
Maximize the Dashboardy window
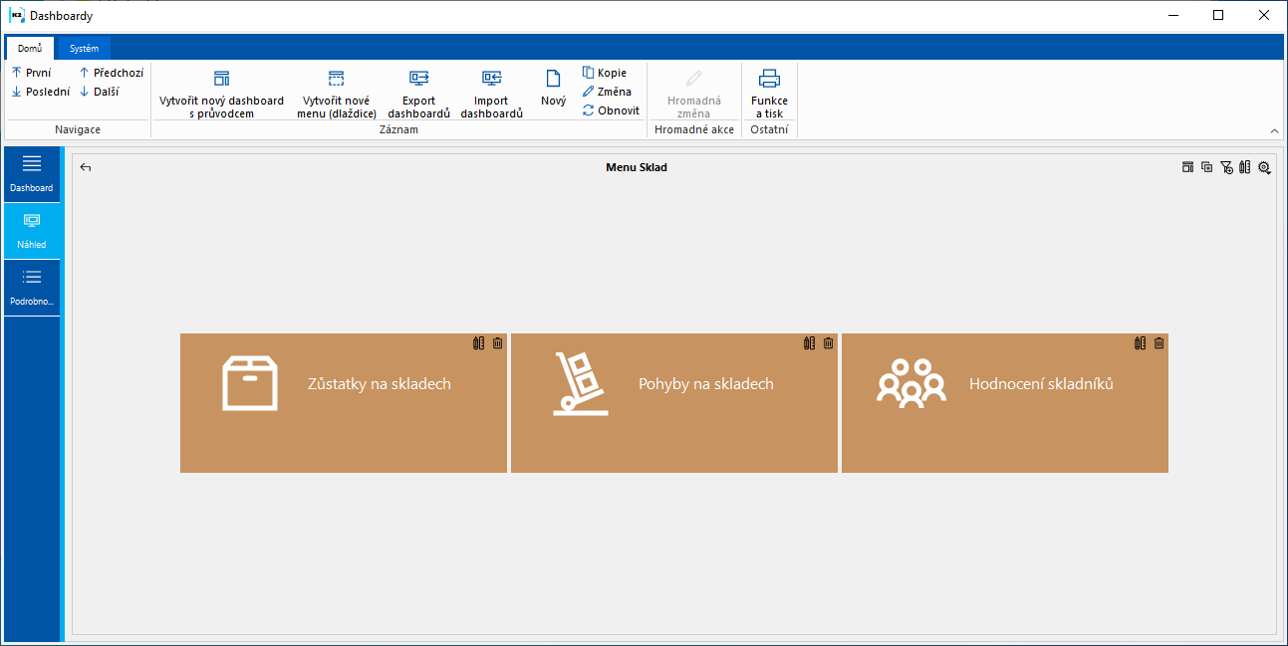point(1218,15)
